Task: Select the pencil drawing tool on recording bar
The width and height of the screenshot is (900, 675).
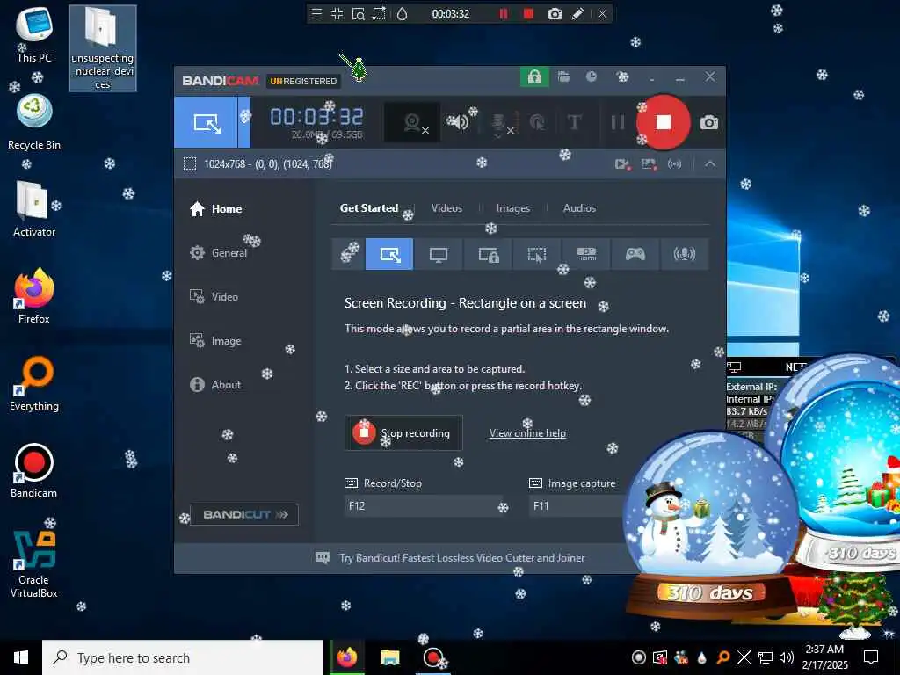Action: coord(578,14)
